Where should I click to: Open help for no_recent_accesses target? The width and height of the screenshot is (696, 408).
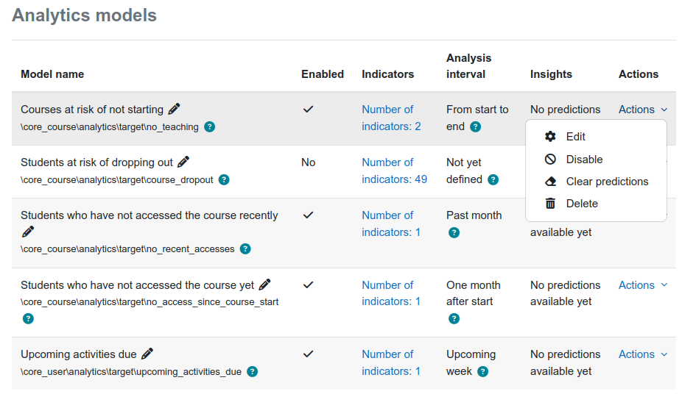[245, 249]
